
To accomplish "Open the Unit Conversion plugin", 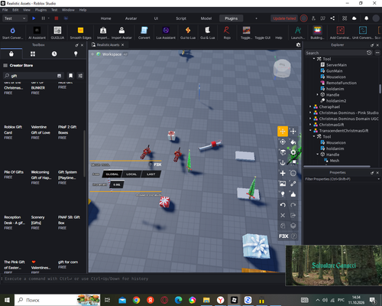I will (363, 33).
